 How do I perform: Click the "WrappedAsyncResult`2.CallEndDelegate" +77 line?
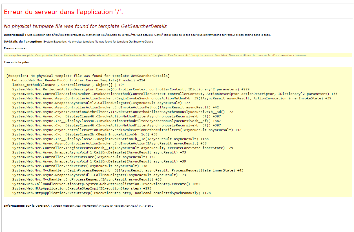[101, 103]
